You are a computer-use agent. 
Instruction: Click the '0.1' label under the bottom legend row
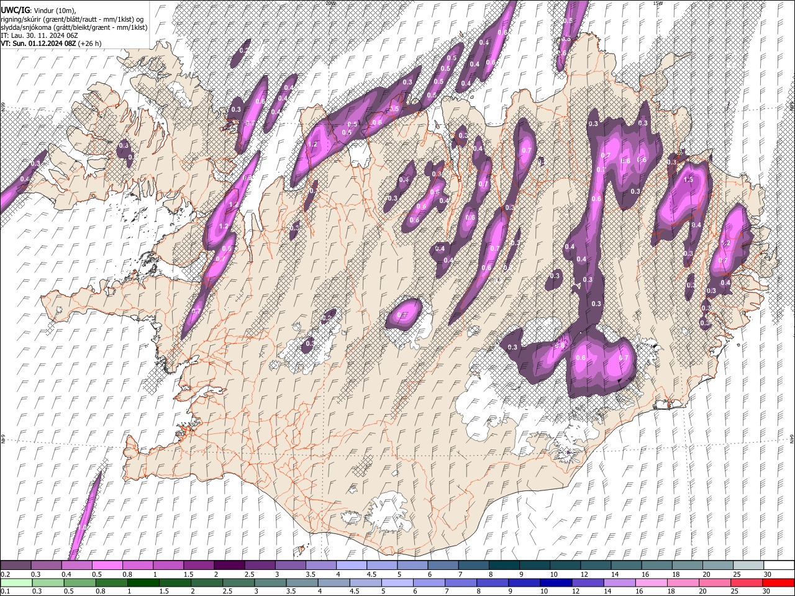pyautogui.click(x=5, y=591)
